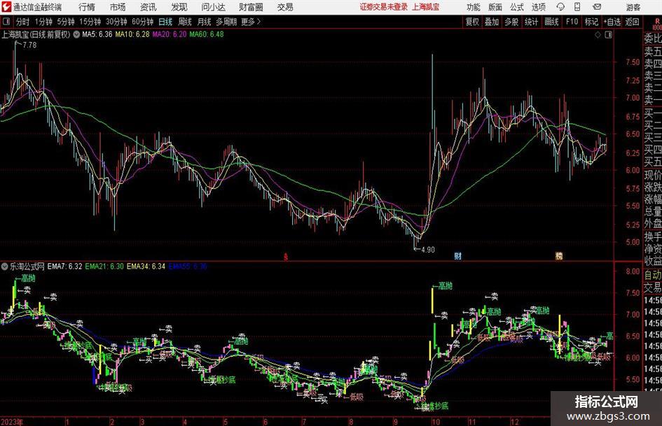Click the diamond icon above main chart
This screenshot has width=662, height=426.
[598, 35]
